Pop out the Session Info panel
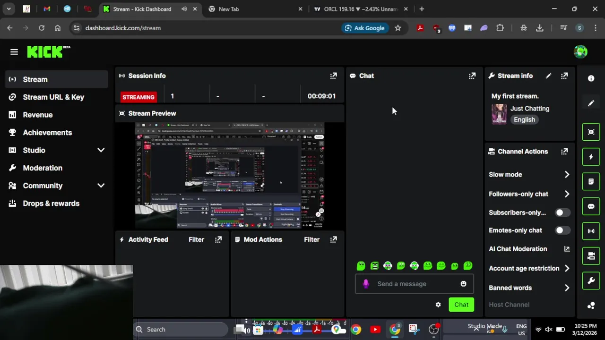605x340 pixels. [333, 76]
